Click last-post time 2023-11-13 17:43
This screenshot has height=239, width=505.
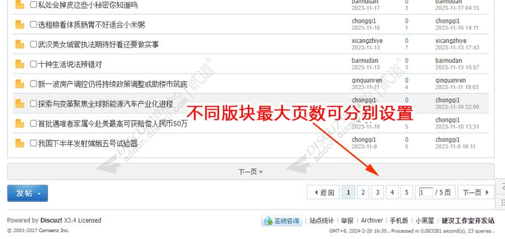457,47
